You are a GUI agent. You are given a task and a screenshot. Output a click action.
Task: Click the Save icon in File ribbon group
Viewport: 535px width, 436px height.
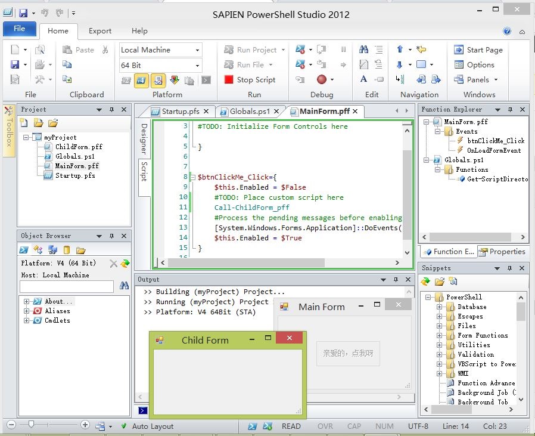pos(15,64)
